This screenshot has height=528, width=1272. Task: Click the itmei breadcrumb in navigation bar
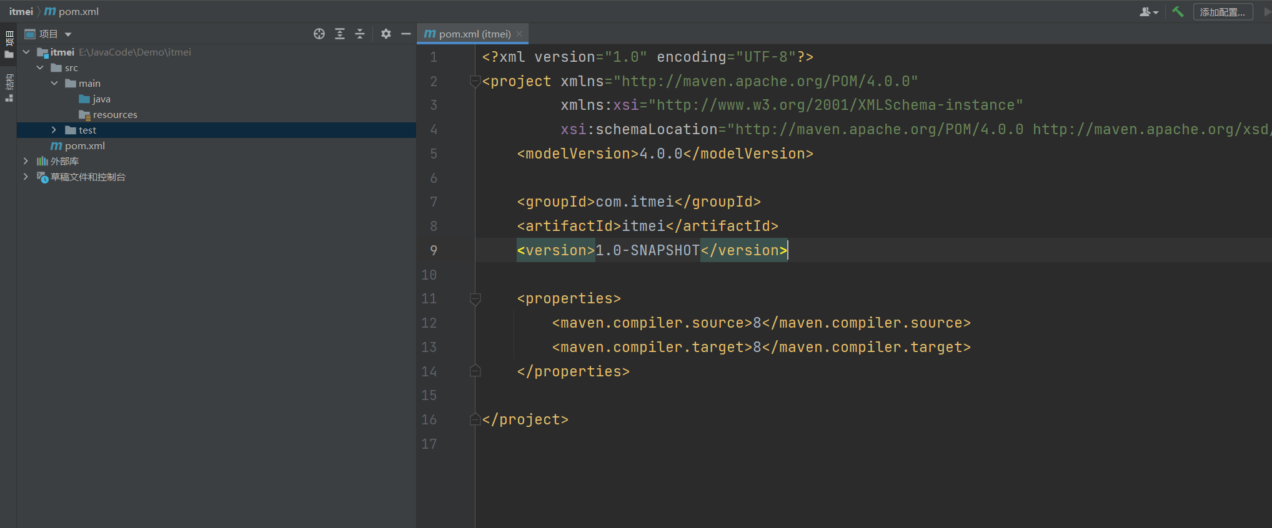pyautogui.click(x=21, y=11)
